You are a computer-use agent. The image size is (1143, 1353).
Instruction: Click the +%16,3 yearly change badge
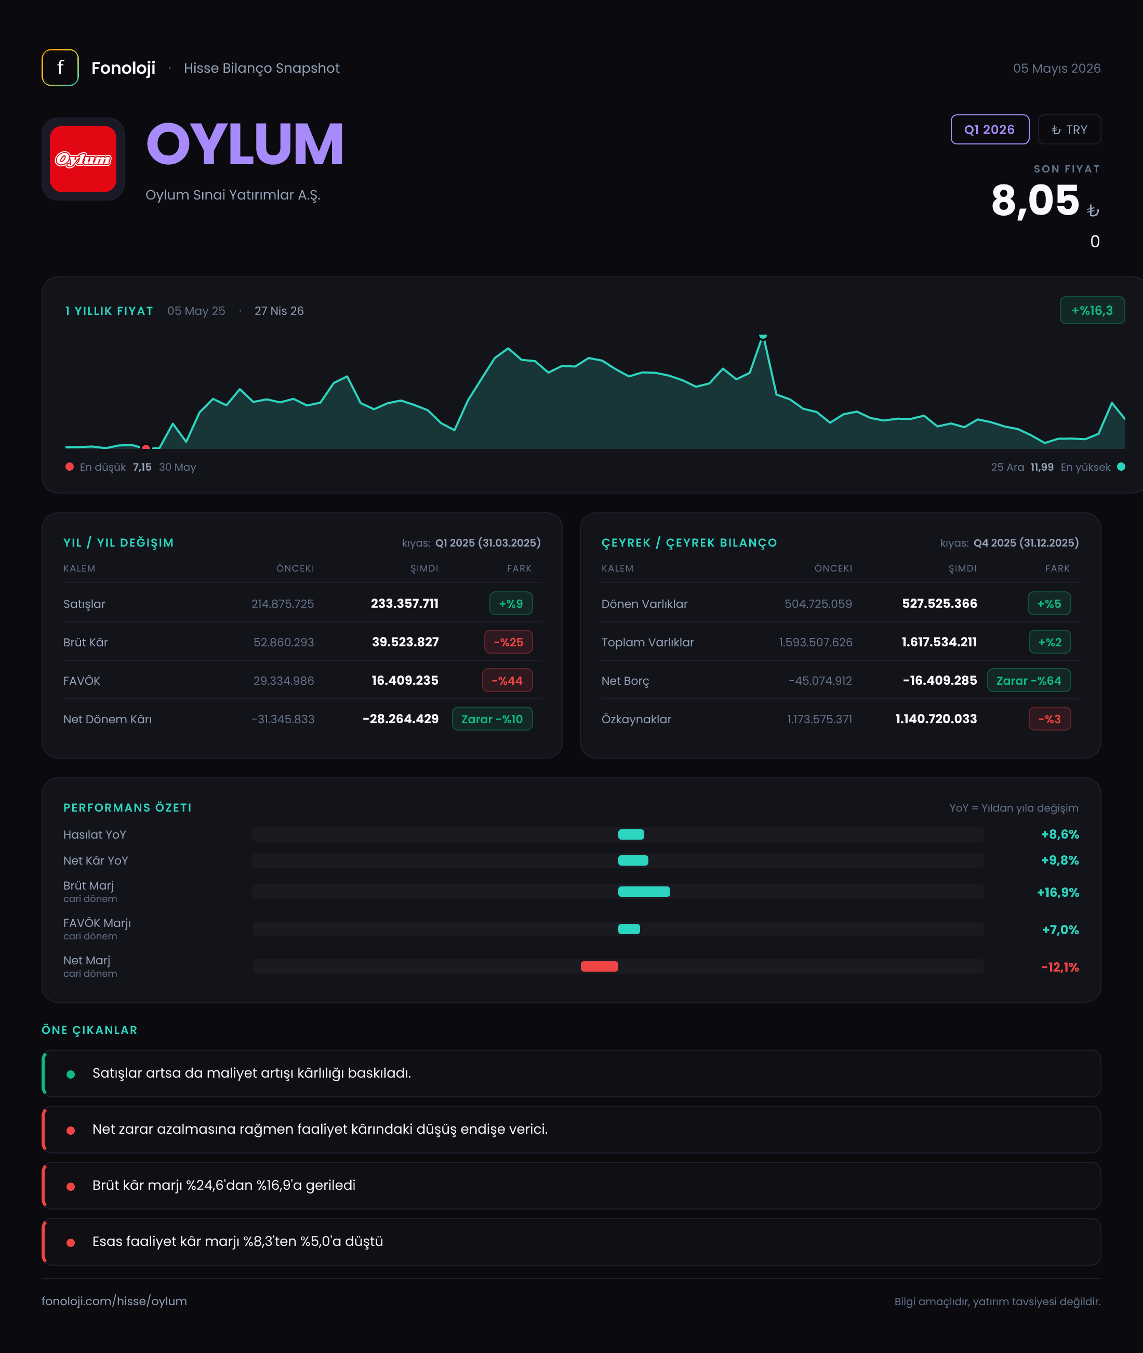pos(1092,310)
